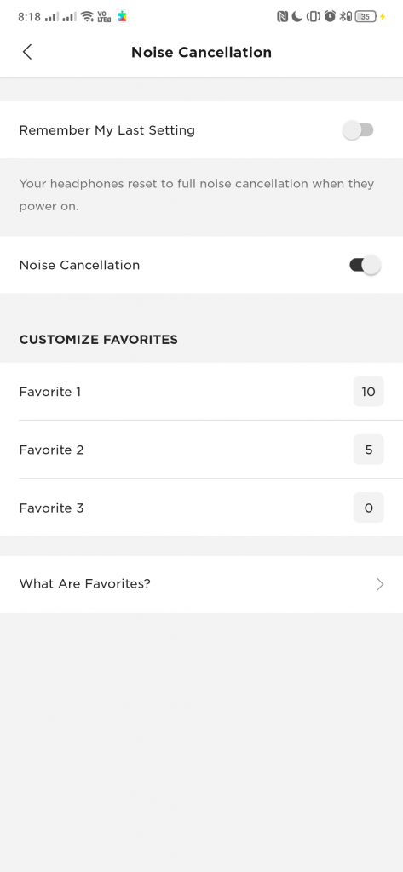Tap the colorful puzzle notification icon
This screenshot has height=872, width=403.
[122, 17]
